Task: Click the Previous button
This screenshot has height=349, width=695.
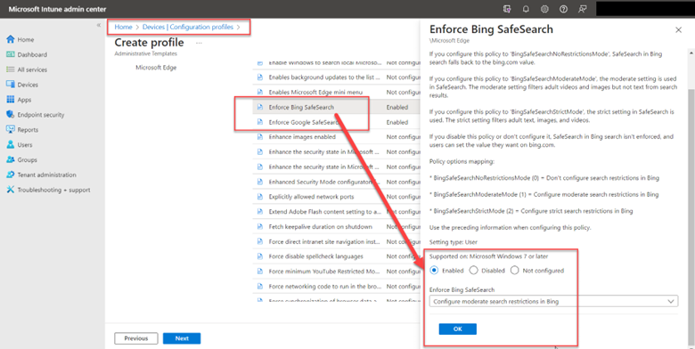Action: [x=136, y=338]
